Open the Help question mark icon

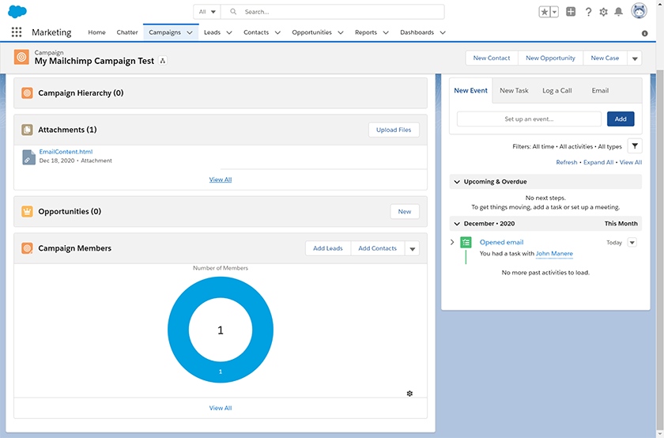click(x=588, y=12)
